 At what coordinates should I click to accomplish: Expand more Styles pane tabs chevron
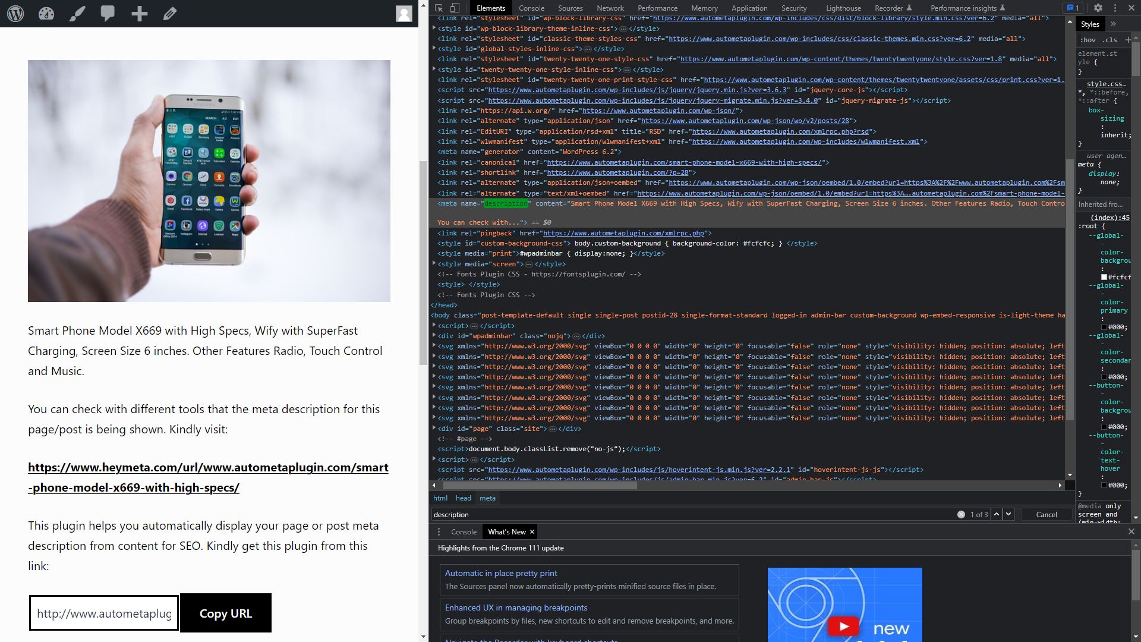coord(1113,24)
